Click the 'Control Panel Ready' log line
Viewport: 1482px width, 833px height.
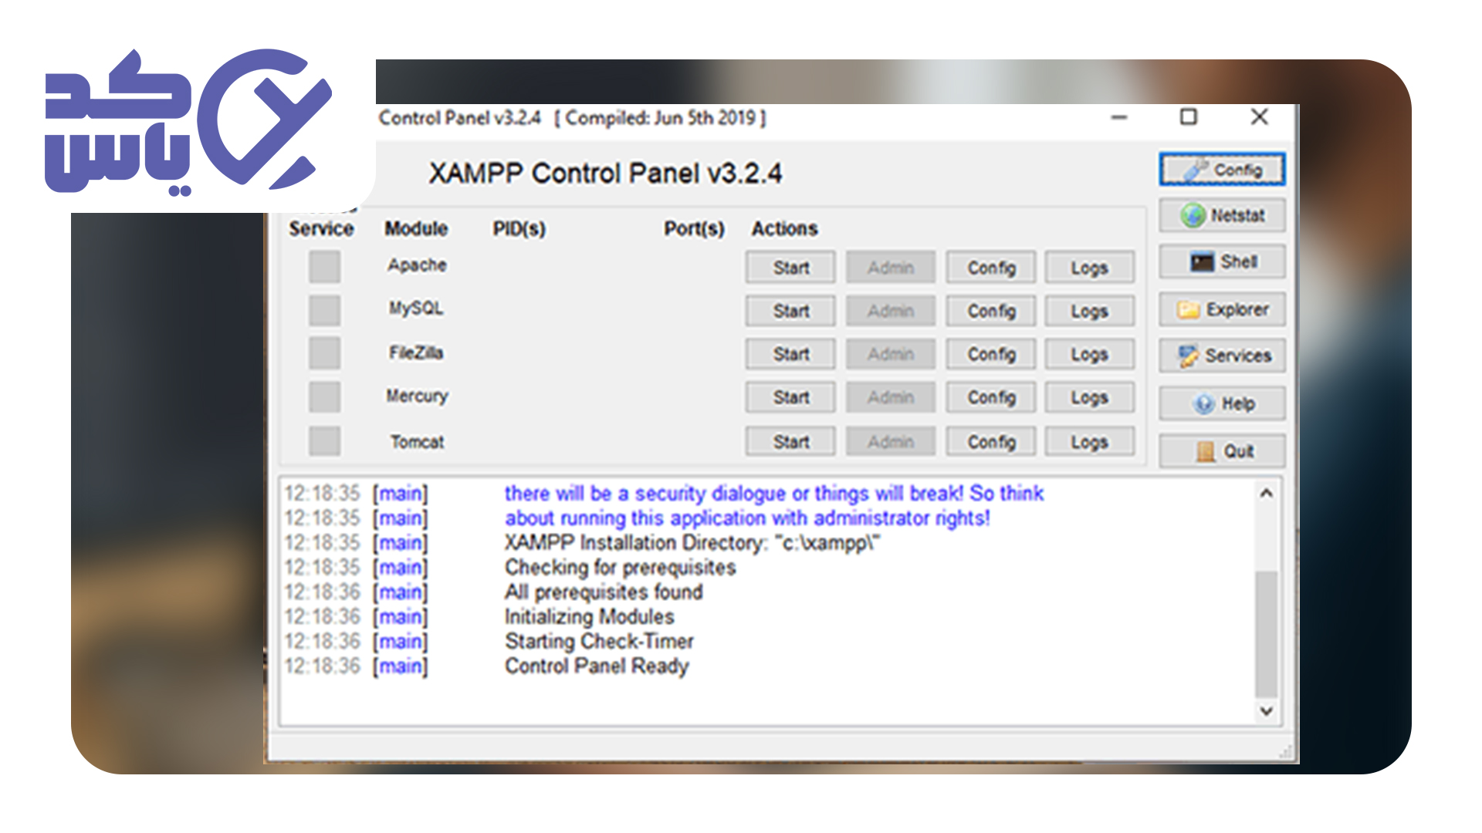pos(597,666)
